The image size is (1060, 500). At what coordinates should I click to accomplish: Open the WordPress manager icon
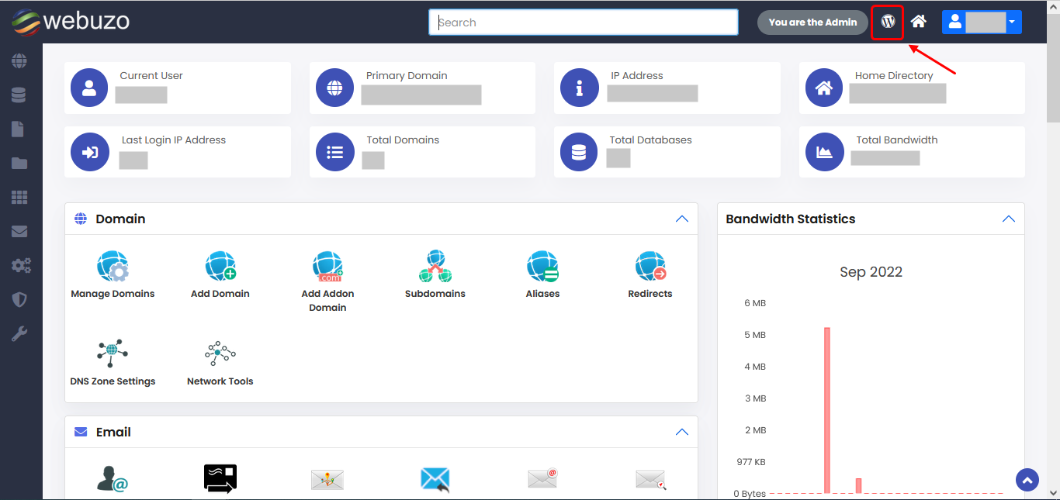888,22
